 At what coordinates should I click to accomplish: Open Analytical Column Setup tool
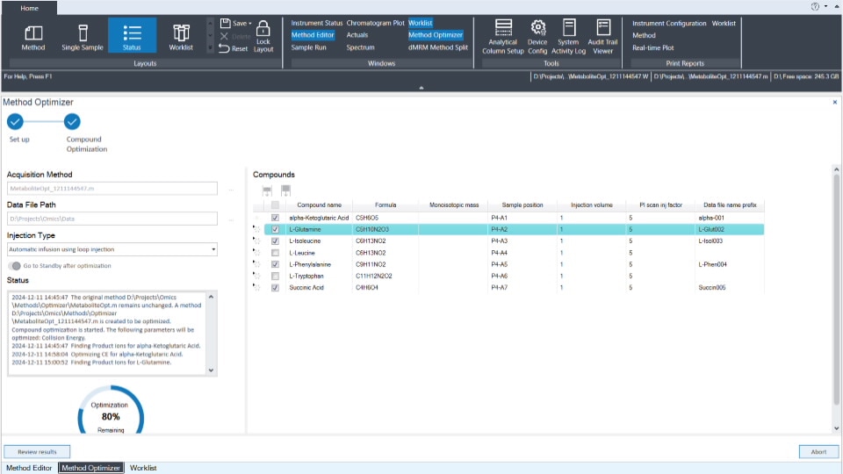pos(503,36)
